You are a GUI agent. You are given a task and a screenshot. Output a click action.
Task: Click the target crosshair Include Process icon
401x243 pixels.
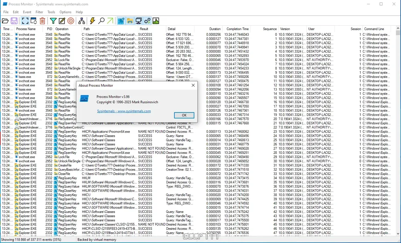[x=71, y=21]
